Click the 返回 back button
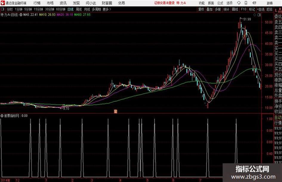Viewport: 282px width, 182px height. click(269, 9)
